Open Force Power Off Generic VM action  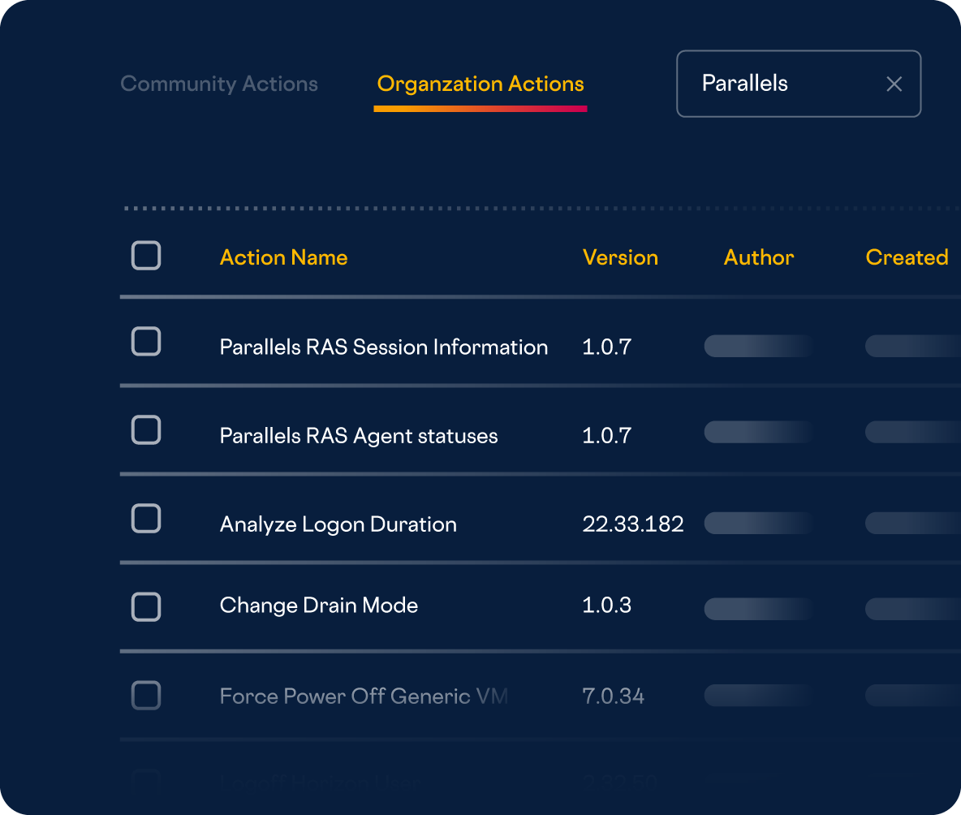pyautogui.click(x=364, y=696)
